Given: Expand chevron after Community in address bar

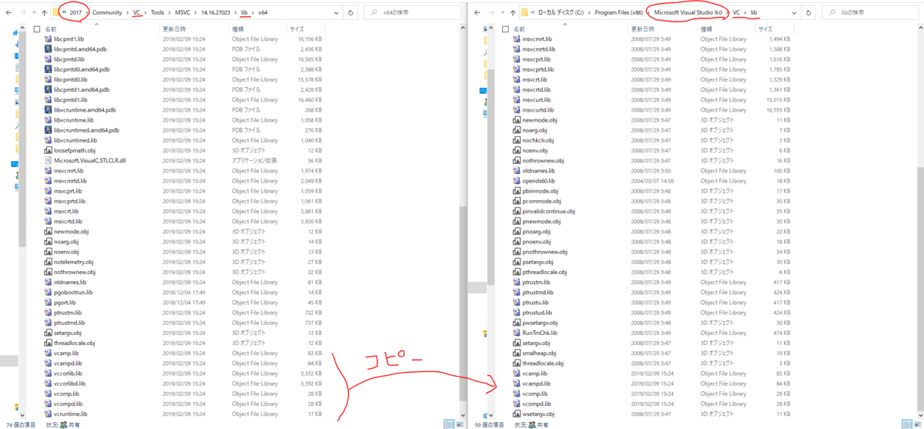Looking at the screenshot, I should point(127,13).
